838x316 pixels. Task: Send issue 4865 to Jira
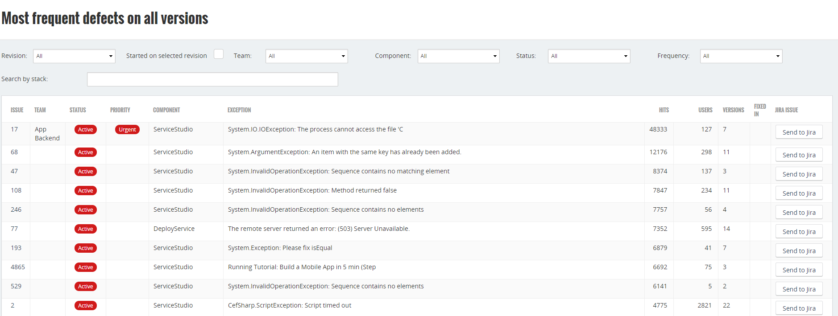coord(799,270)
